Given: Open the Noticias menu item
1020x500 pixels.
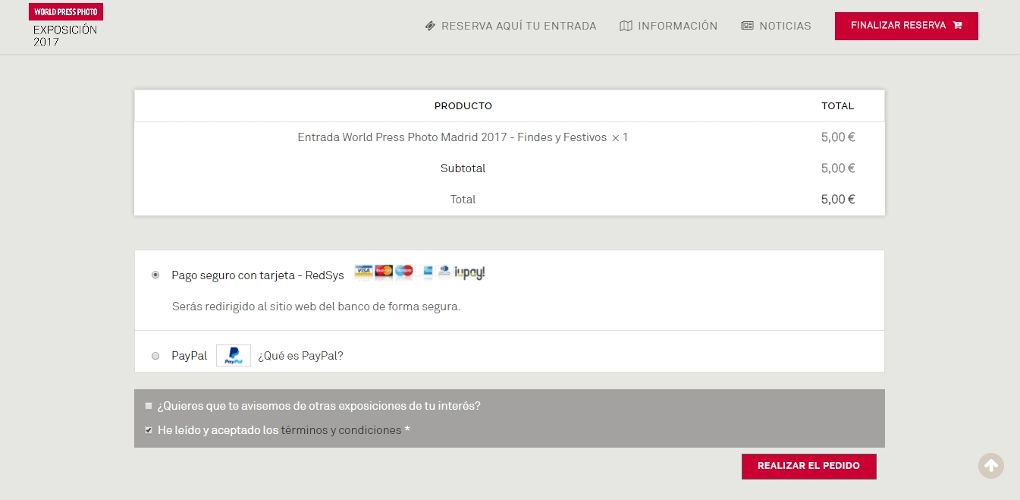Looking at the screenshot, I should [x=776, y=26].
